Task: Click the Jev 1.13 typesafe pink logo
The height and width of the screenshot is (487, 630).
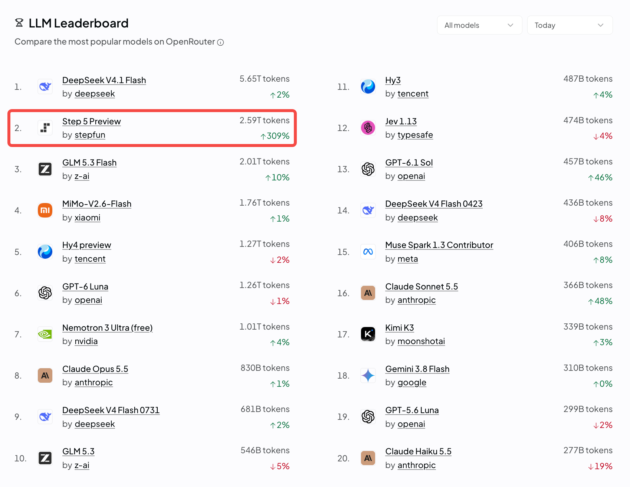Action: [368, 128]
